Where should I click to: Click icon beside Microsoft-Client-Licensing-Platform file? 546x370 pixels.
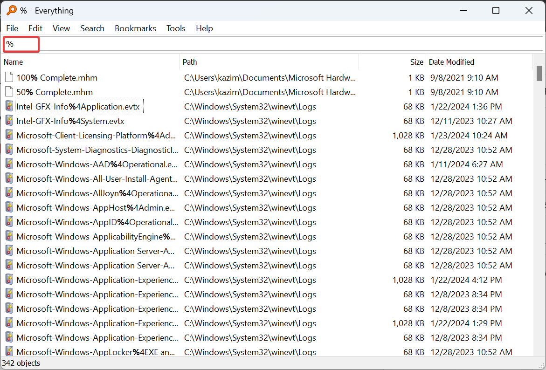tap(9, 135)
